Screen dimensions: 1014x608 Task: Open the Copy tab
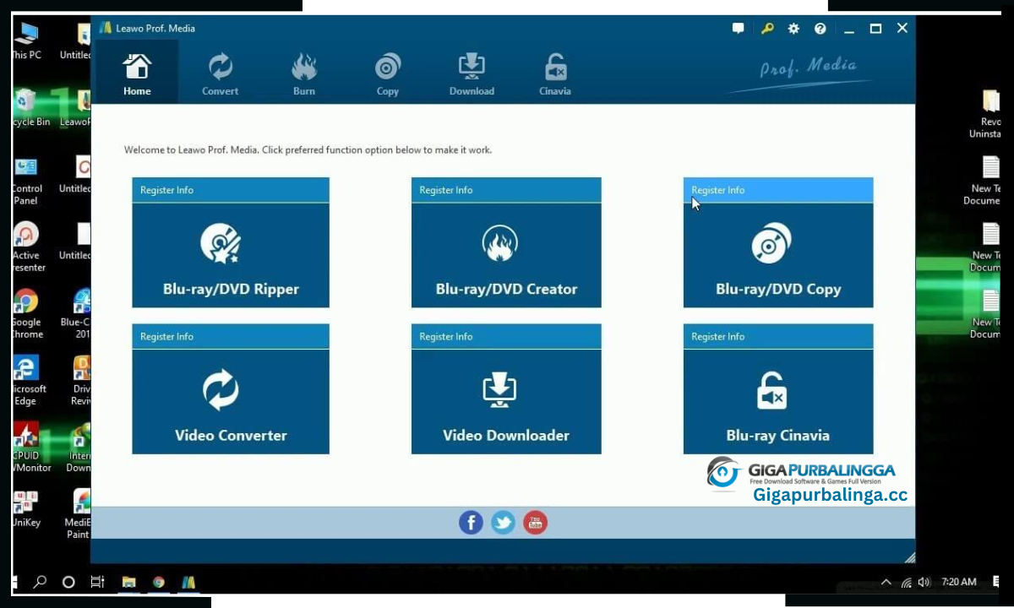pyautogui.click(x=388, y=73)
